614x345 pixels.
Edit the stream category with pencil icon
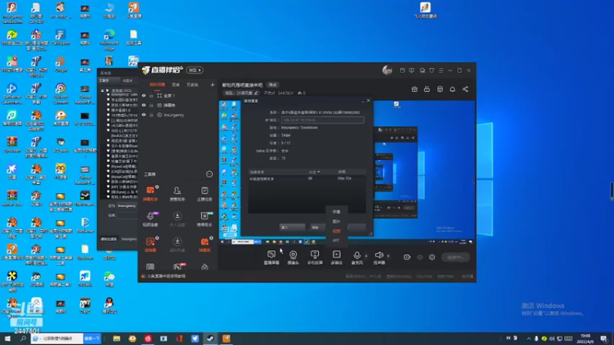(256, 93)
